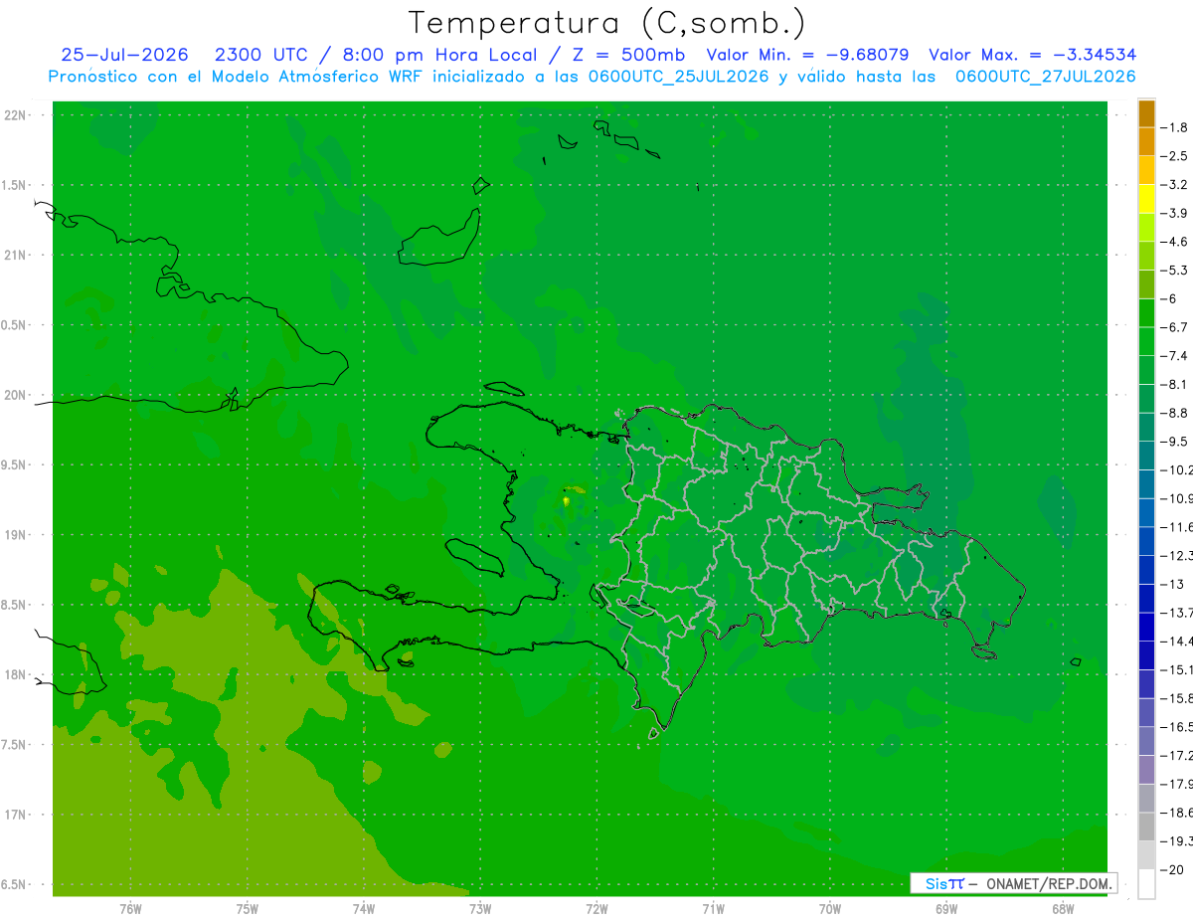Pick the green swatch between -6 and -6.7
Viewport: 1193px width, 922px height.
[1146, 312]
